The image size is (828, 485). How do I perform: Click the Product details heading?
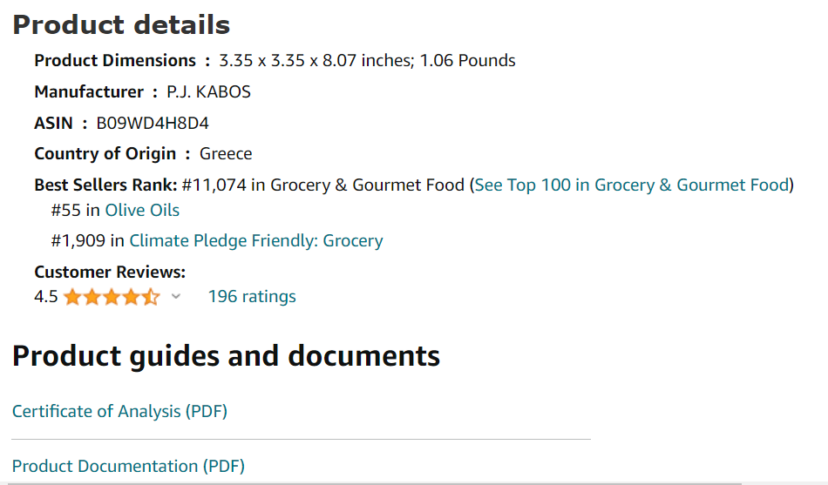click(x=121, y=24)
